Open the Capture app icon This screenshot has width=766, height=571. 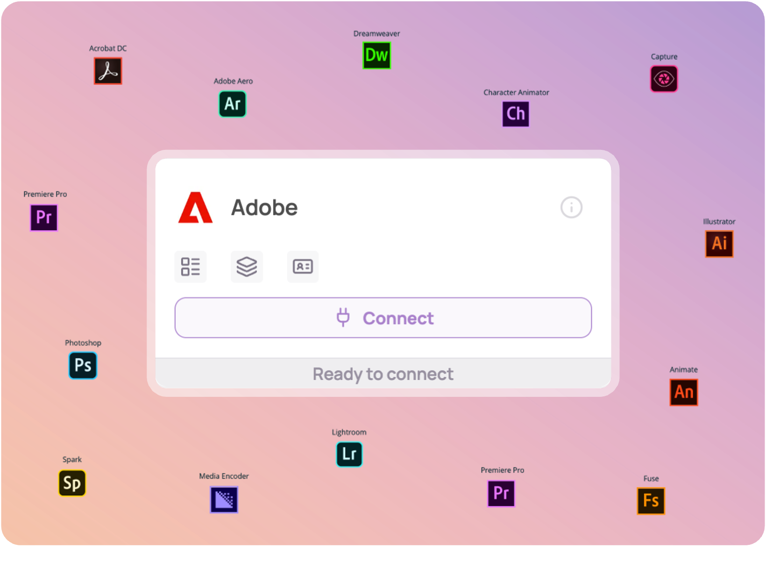[664, 79]
